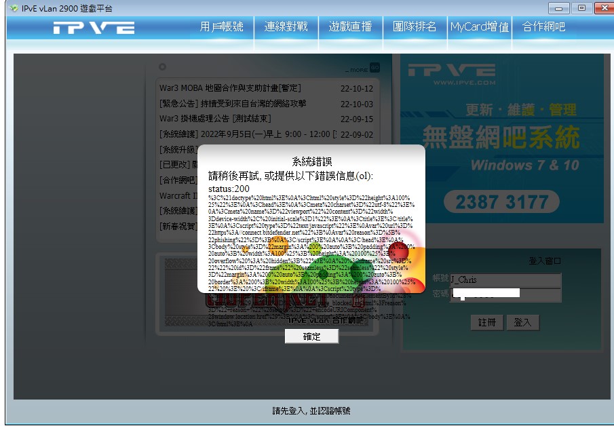Open the 連線對戰 menu
This screenshot has height=426, width=614.
click(286, 26)
